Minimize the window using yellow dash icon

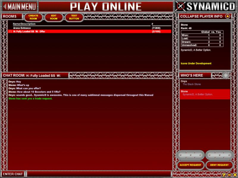[x=230, y=175]
